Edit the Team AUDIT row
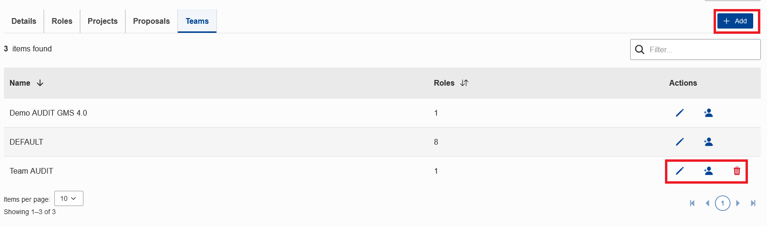767x226 pixels. click(680, 171)
